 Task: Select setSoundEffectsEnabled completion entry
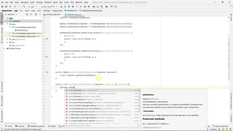(x=102, y=103)
